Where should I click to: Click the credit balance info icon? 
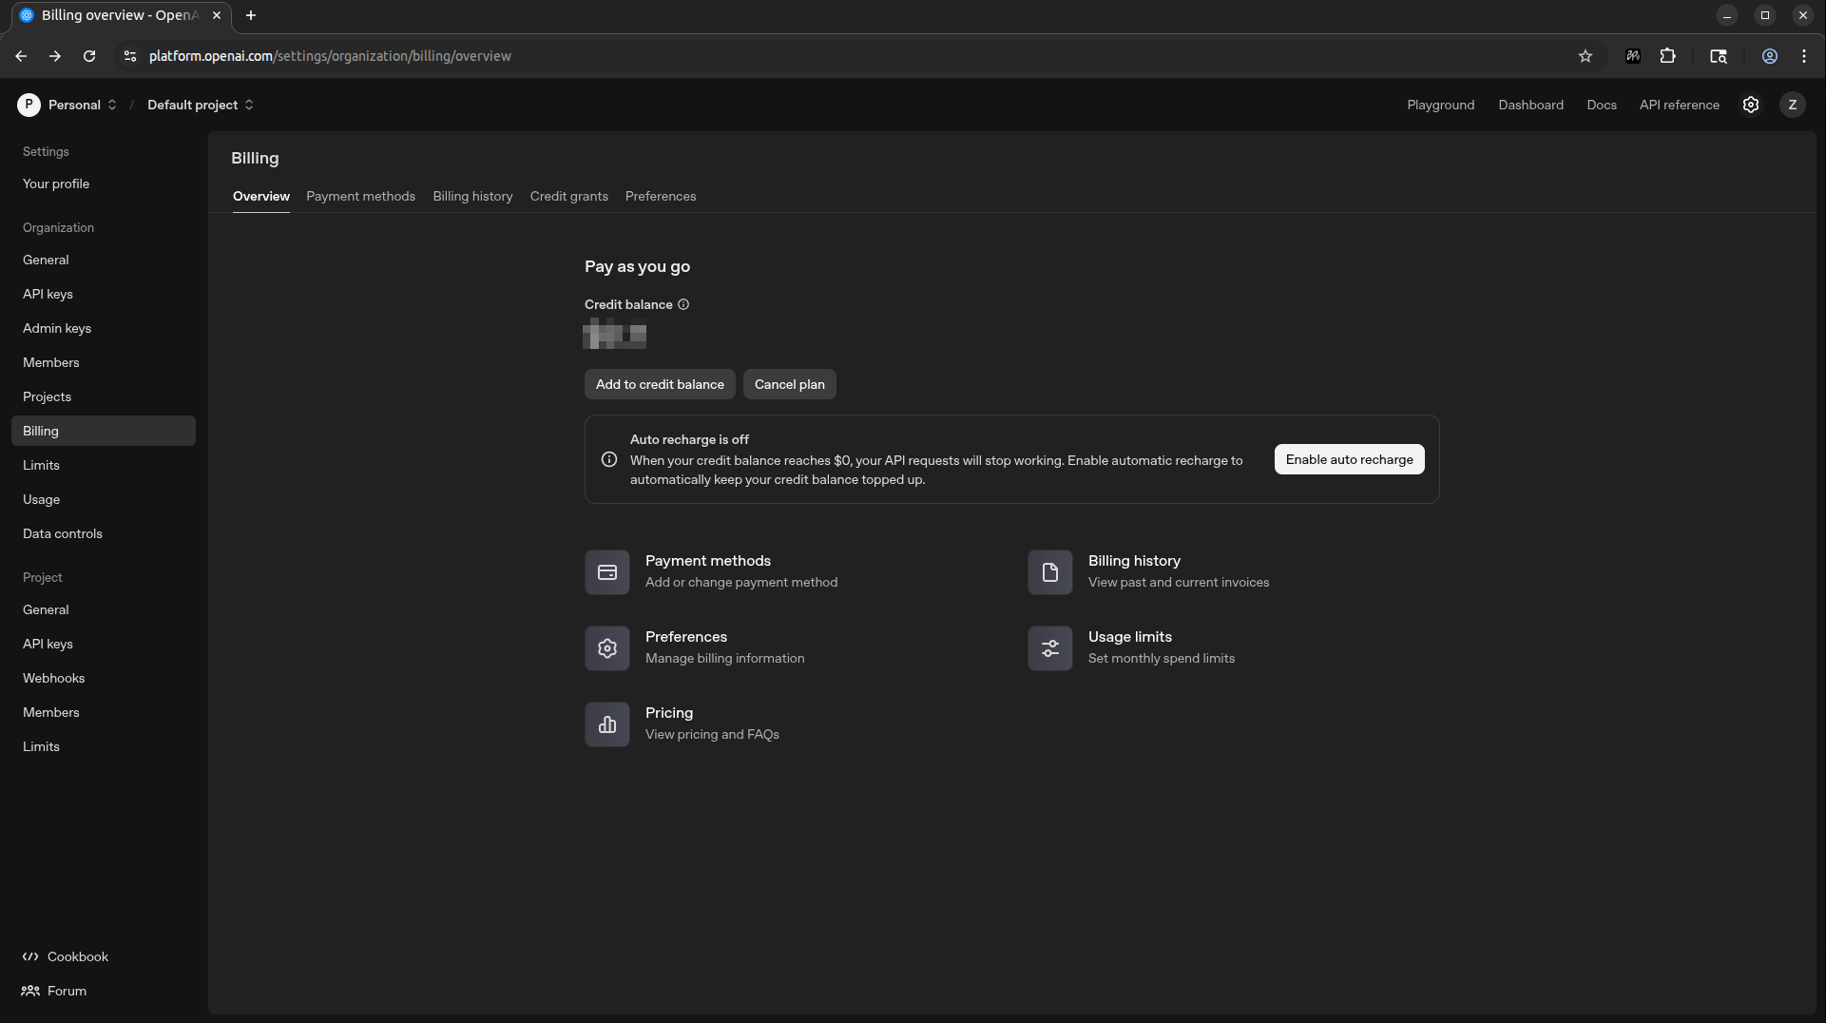[x=683, y=304]
